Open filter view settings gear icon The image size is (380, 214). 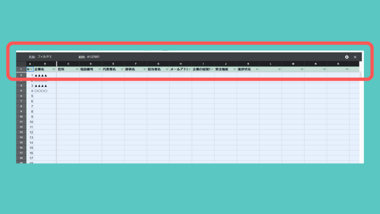347,57
